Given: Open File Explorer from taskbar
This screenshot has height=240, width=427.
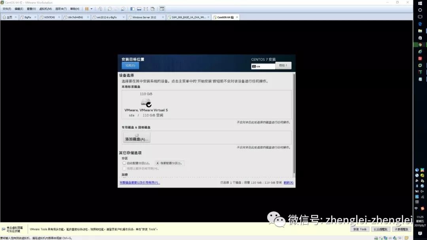Looking at the screenshot, I should pyautogui.click(x=420, y=31).
